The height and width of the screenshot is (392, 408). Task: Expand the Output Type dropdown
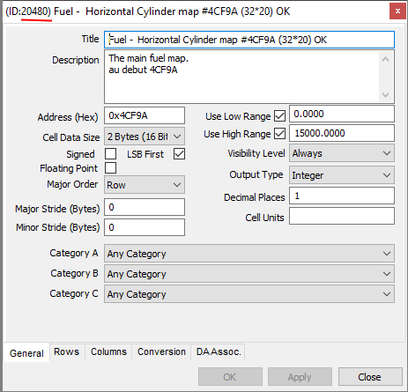click(342, 175)
